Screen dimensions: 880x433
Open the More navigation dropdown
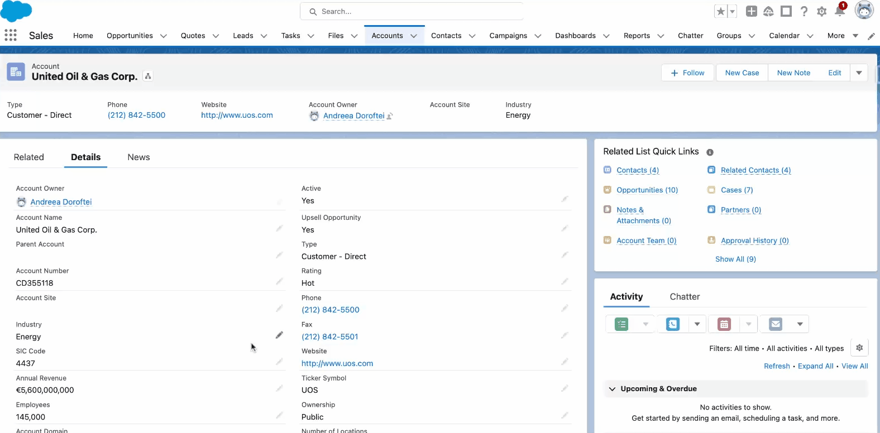pyautogui.click(x=843, y=36)
